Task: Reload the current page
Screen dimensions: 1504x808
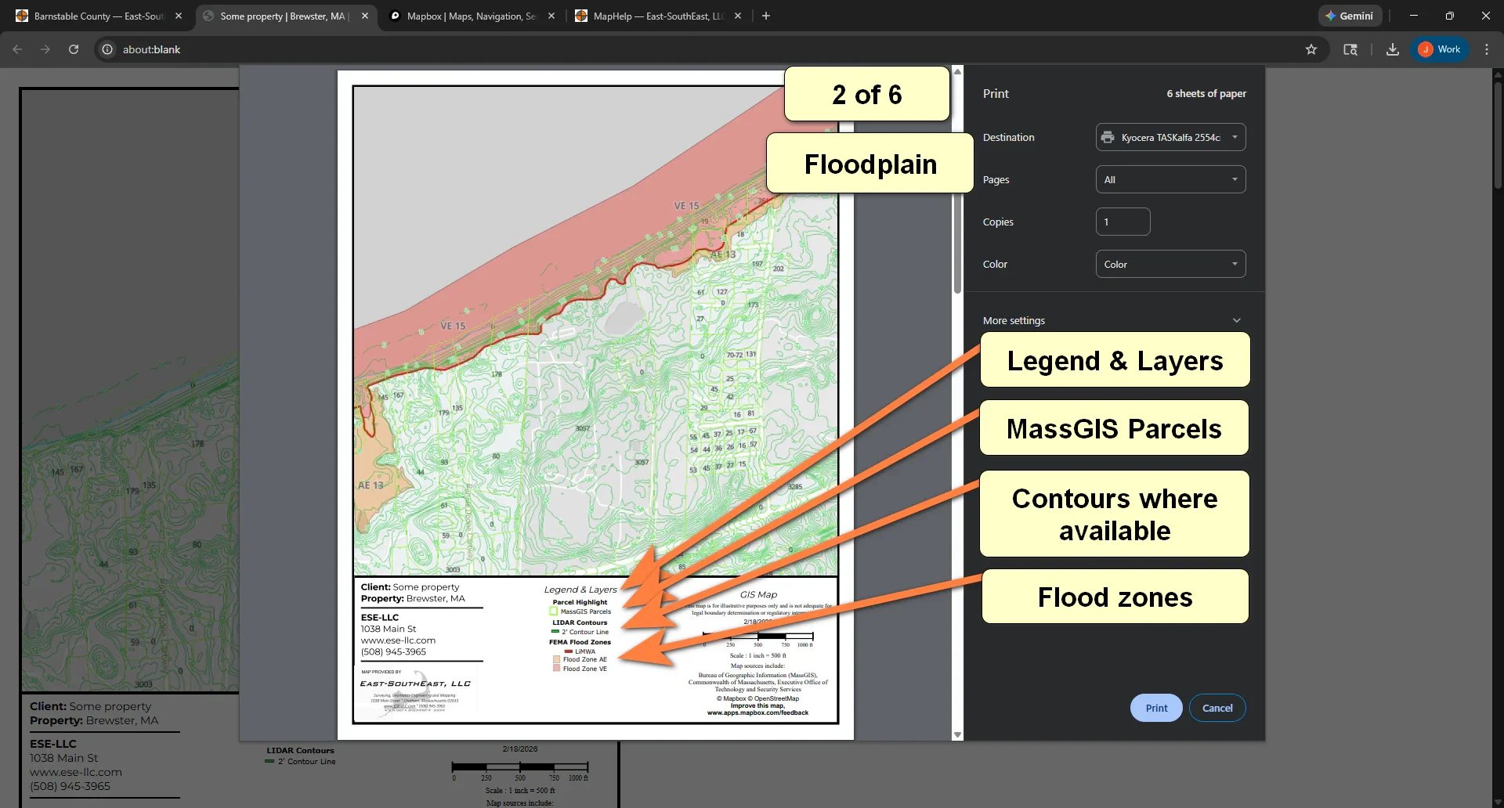Action: pyautogui.click(x=73, y=49)
